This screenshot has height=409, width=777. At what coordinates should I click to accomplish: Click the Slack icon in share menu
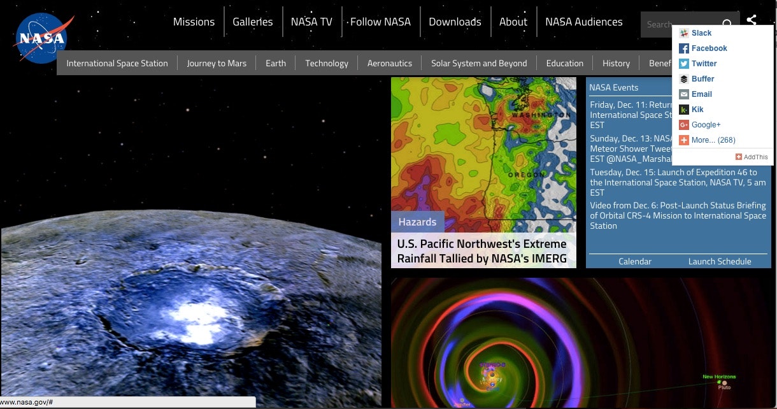[x=684, y=33]
